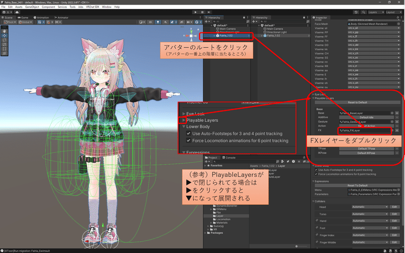The width and height of the screenshot is (405, 253).
Task: Open the VRChat SDK menu
Action: 93,7
